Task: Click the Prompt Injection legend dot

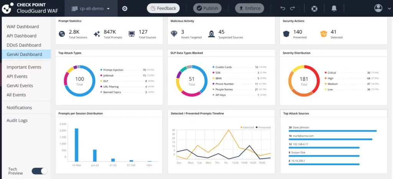Action: pos(101,70)
